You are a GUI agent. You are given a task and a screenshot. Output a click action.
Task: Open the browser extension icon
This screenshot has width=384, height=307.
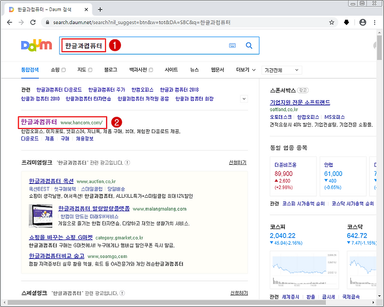pos(346,22)
